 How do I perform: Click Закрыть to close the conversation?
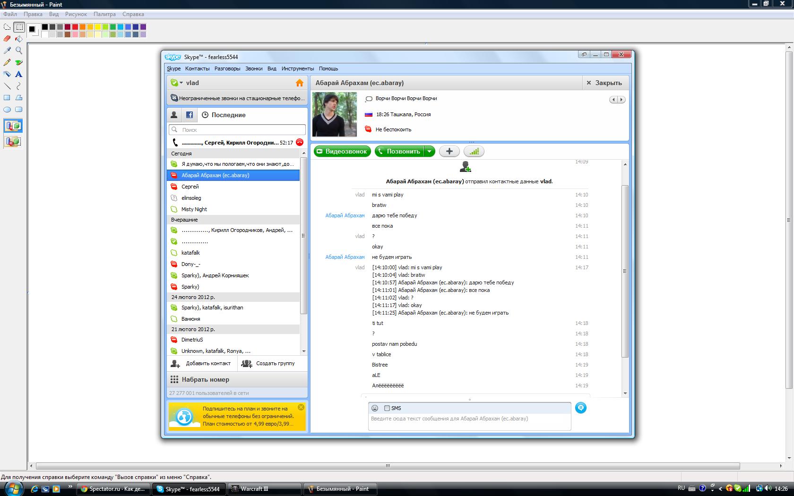tap(604, 83)
